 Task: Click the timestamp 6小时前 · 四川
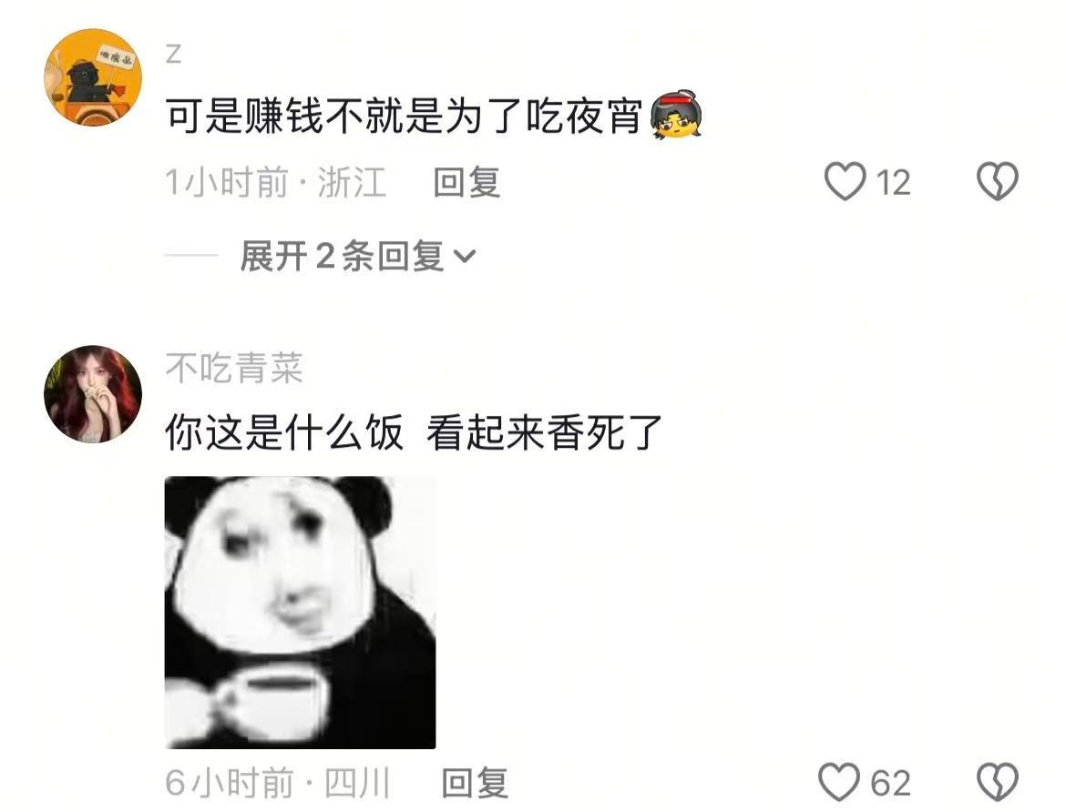click(x=278, y=783)
